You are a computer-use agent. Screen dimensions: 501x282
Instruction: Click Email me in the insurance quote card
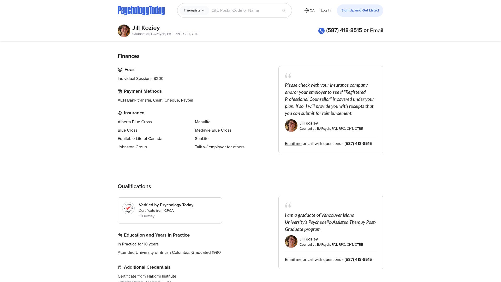293,144
